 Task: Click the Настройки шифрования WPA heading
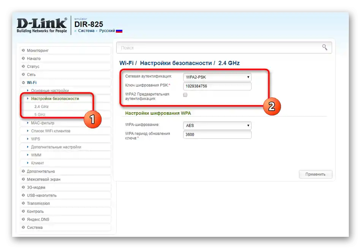pyautogui.click(x=158, y=113)
